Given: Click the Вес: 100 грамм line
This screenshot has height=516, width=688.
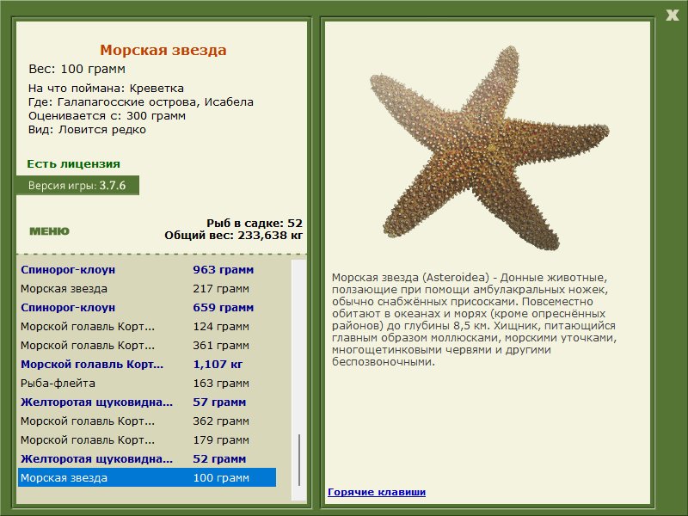Looking at the screenshot, I should (x=77, y=69).
